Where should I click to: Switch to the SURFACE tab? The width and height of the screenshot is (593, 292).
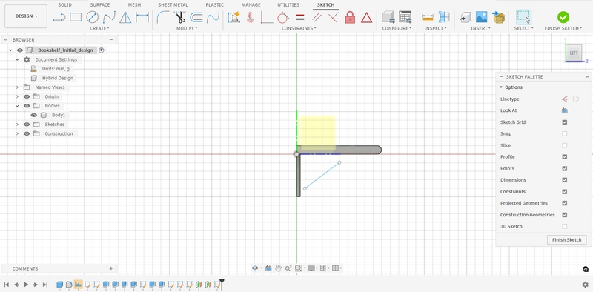click(100, 5)
